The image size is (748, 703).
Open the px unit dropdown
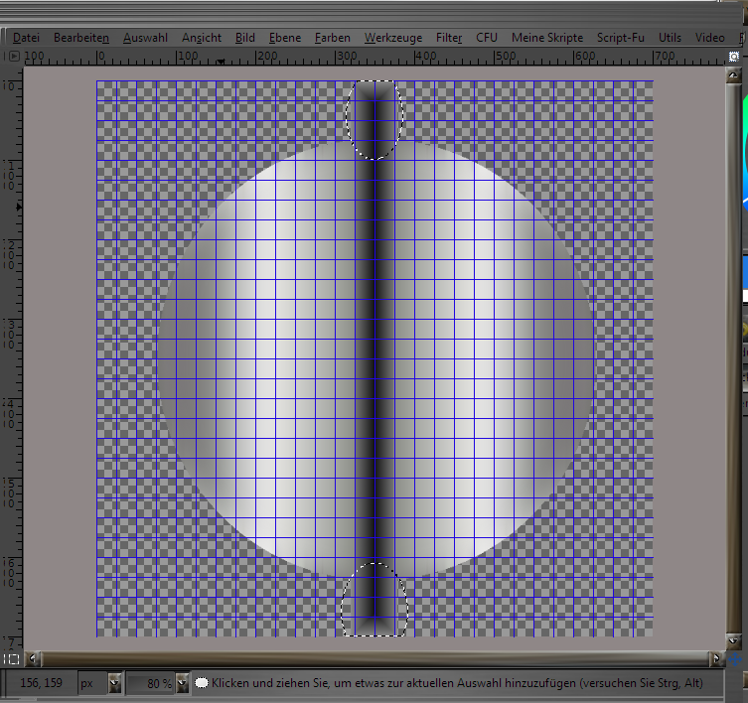pyautogui.click(x=114, y=683)
